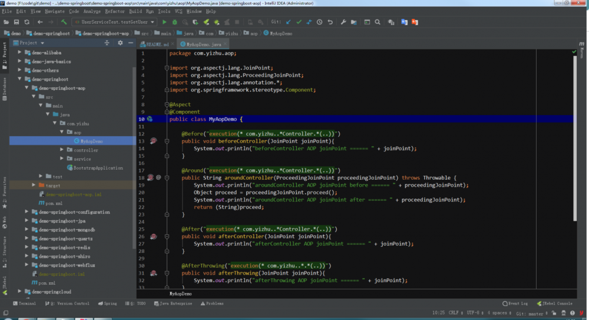Image resolution: width=589 pixels, height=320 pixels.
Task: Click the Save All toolbar icon
Action: (x=16, y=22)
